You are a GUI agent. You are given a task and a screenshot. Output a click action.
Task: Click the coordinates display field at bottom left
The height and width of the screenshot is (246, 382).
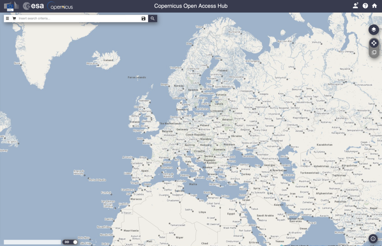(32, 242)
